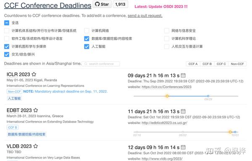Viewport: 252px width, 161px height.
Task: Filter by CCF A rank
Action: [x=193, y=64]
